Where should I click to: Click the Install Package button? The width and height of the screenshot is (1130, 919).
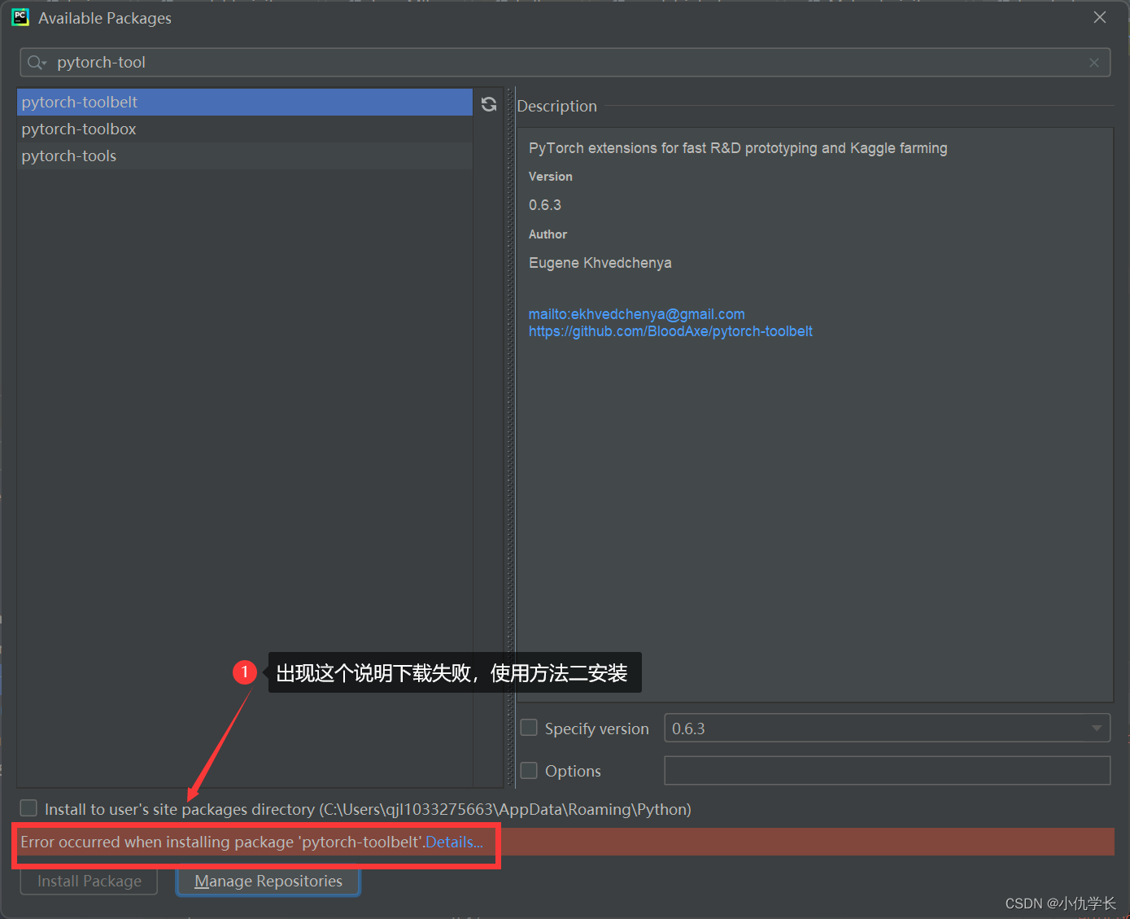(89, 881)
